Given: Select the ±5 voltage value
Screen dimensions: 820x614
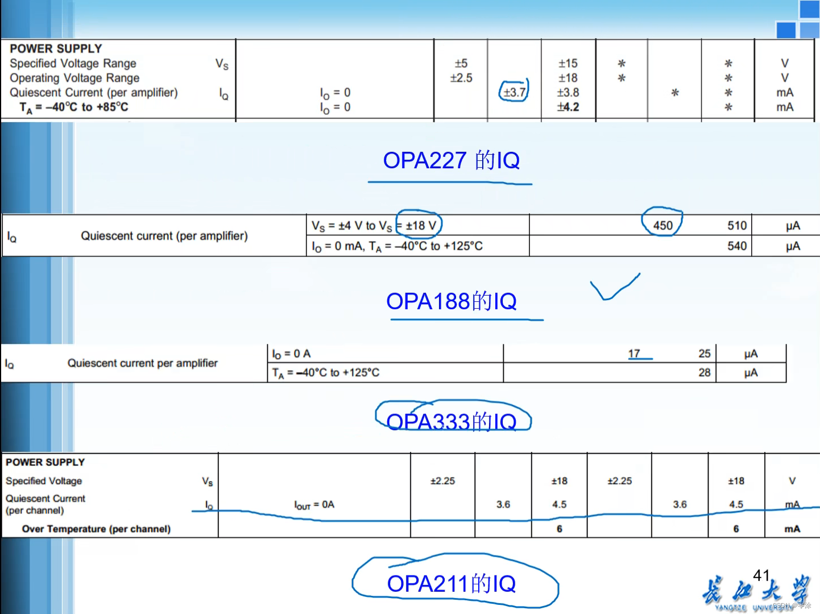Looking at the screenshot, I should (461, 63).
